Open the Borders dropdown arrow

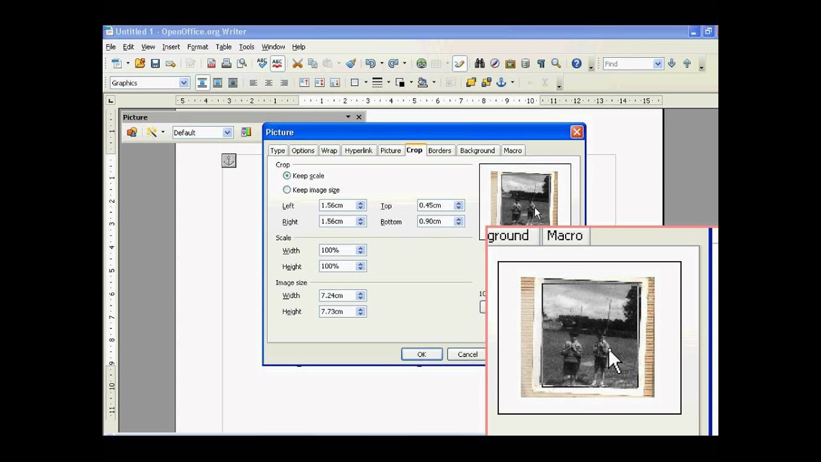pos(366,83)
